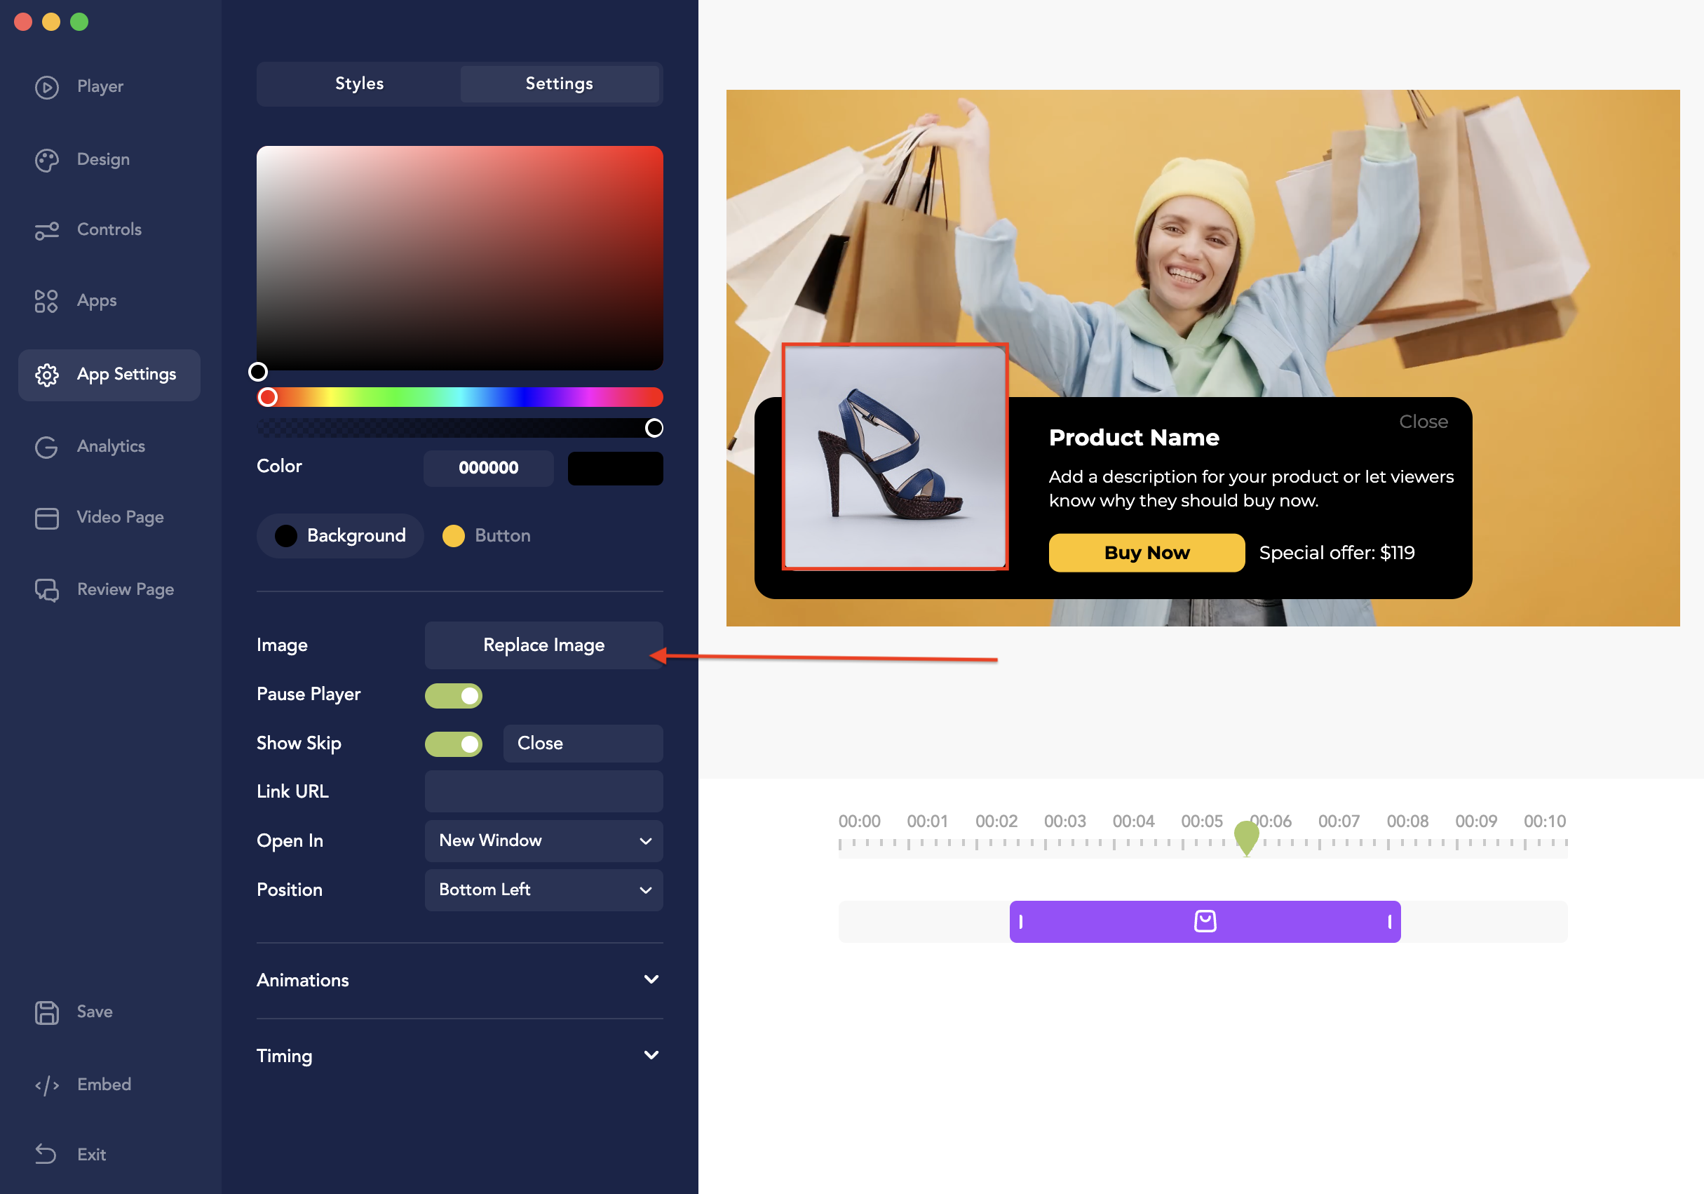The width and height of the screenshot is (1704, 1194).
Task: Click the Exit label in sidebar
Action: tap(92, 1154)
